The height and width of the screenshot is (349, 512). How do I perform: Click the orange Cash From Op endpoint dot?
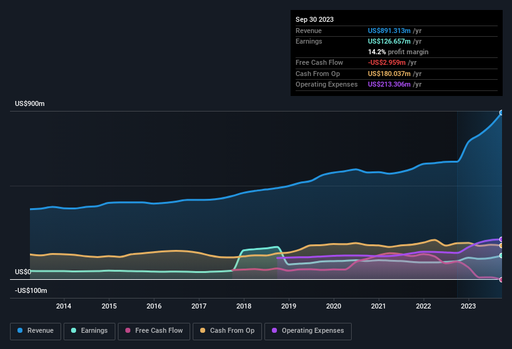501,246
